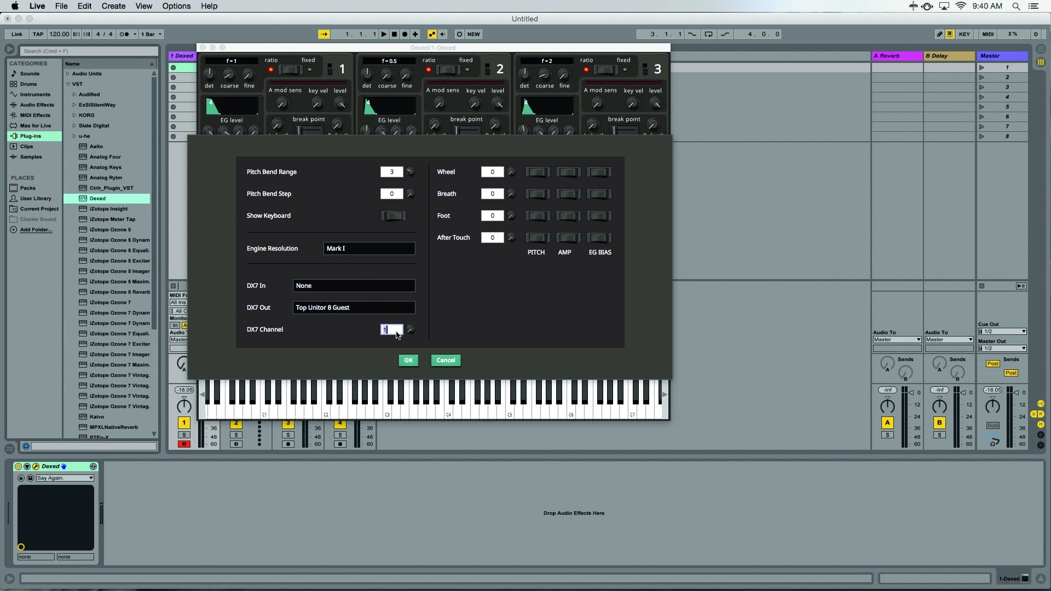The image size is (1051, 591).
Task: Cancel the Dexed settings dialog
Action: [x=446, y=360]
